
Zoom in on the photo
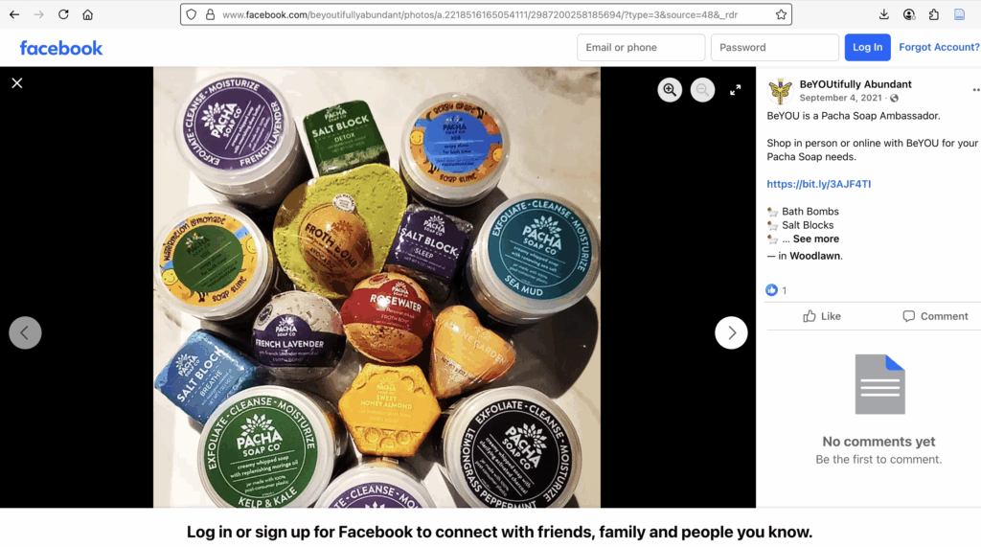670,90
